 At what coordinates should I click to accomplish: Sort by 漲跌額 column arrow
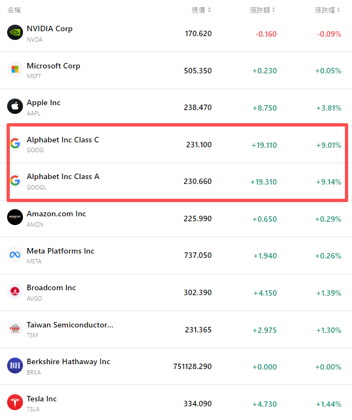[x=274, y=10]
